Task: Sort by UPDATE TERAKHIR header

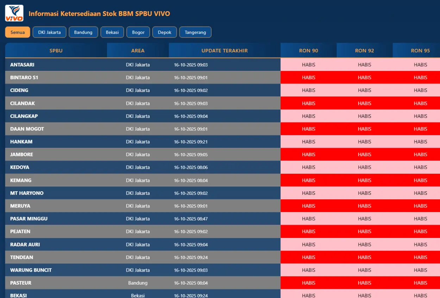Action: tap(225, 51)
